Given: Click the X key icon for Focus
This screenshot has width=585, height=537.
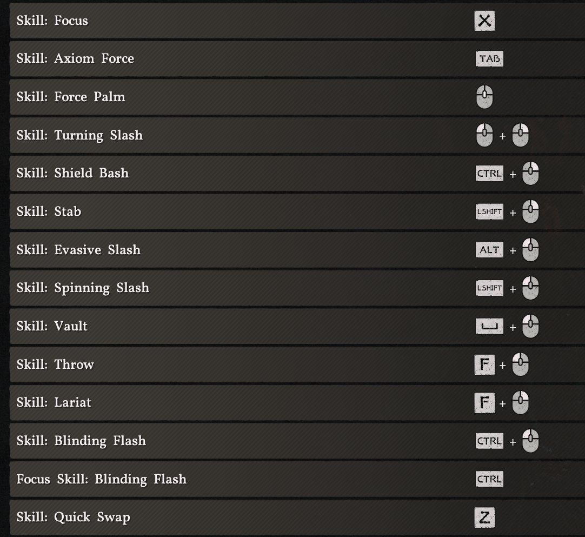Looking at the screenshot, I should [x=484, y=21].
